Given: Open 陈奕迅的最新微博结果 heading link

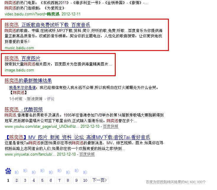Looking at the screenshot, I should coord(28,81).
